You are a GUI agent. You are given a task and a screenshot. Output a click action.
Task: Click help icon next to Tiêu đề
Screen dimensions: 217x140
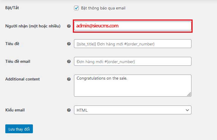click(69, 44)
